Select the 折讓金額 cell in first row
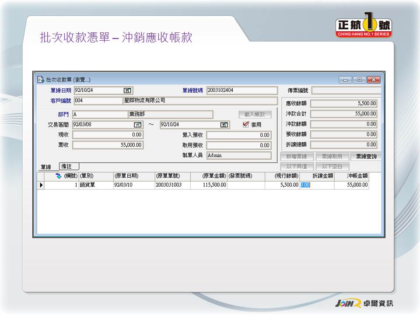The width and height of the screenshot is (420, 315). [x=317, y=185]
